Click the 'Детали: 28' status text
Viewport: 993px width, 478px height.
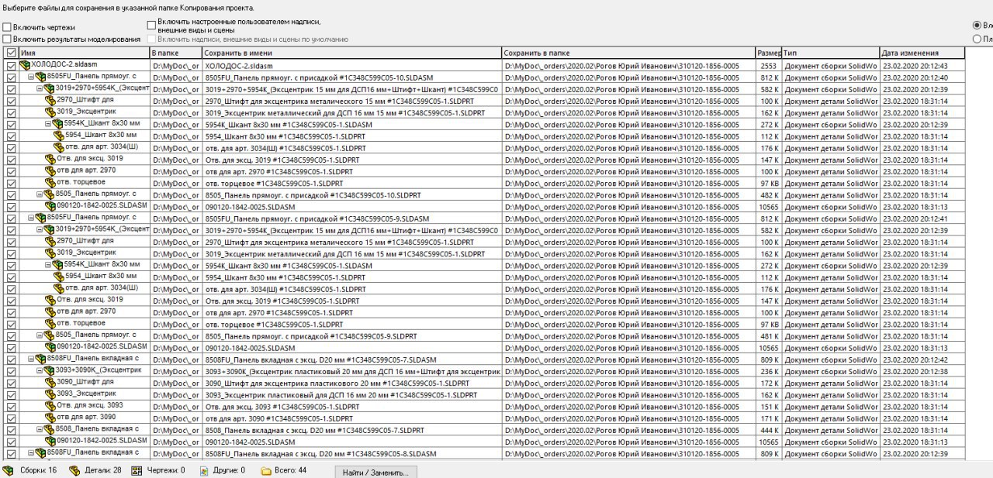103,470
